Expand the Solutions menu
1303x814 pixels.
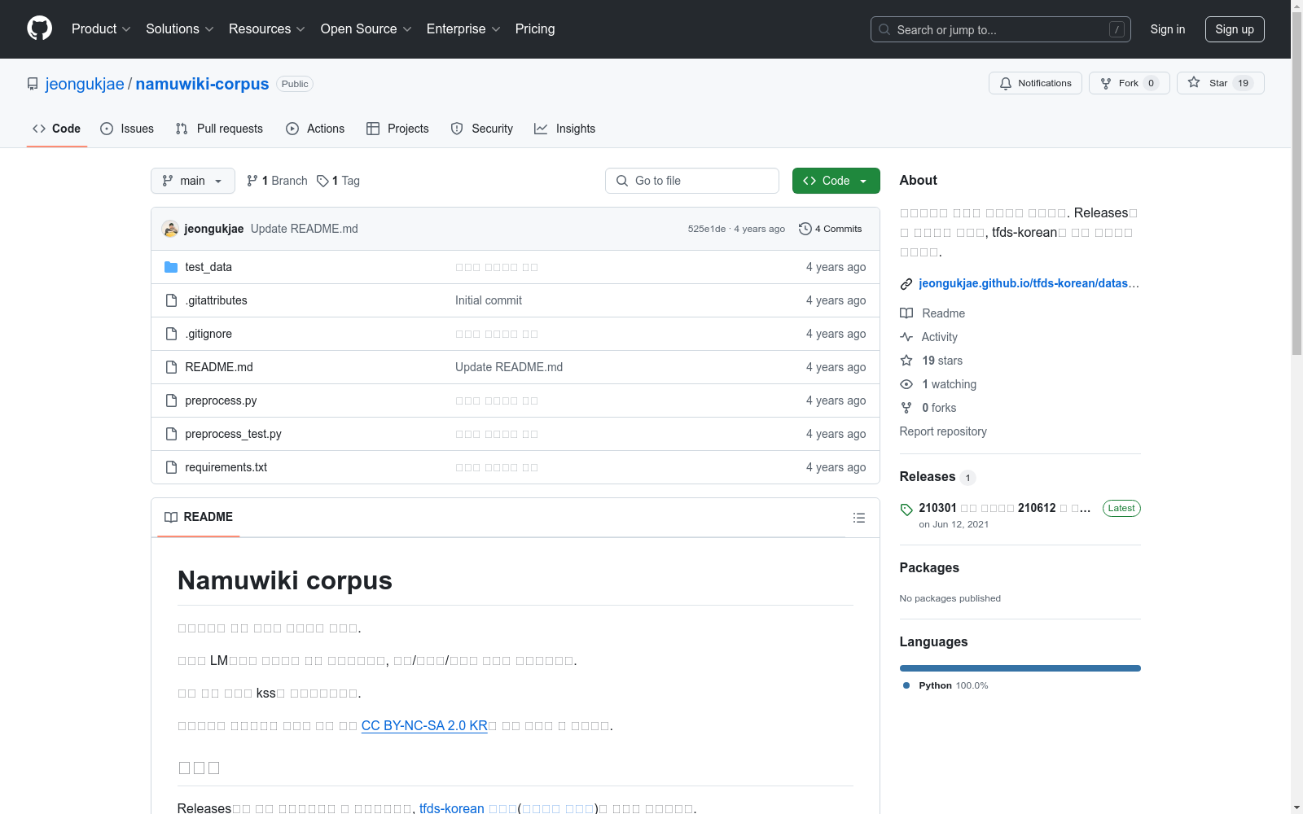click(180, 29)
